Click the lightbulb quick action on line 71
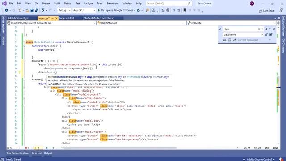 coord(20,72)
